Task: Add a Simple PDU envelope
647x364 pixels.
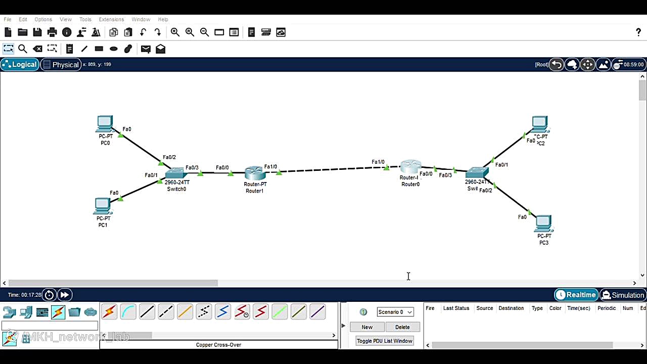Action: [x=146, y=49]
